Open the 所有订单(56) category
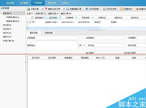Image resolution: width=146 pixels, height=108 pixels. tap(8, 41)
